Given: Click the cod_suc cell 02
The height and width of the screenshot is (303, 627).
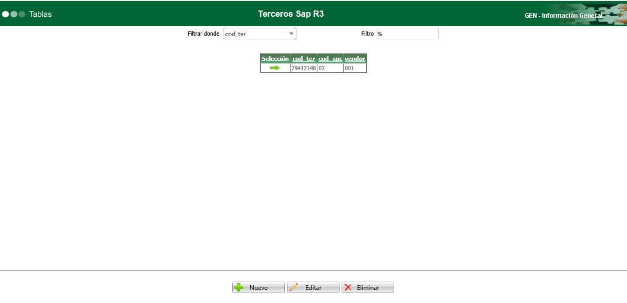Looking at the screenshot, I should tap(330, 68).
